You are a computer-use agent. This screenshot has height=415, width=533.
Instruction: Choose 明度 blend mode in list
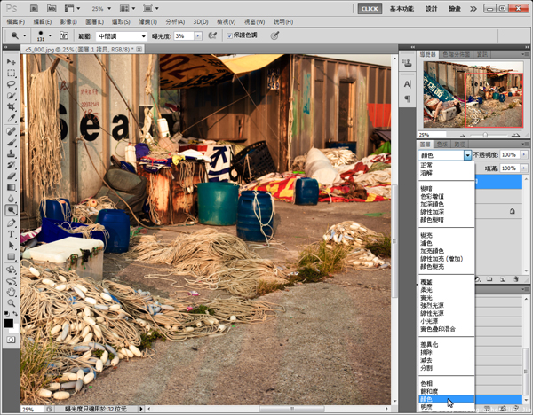click(x=426, y=407)
